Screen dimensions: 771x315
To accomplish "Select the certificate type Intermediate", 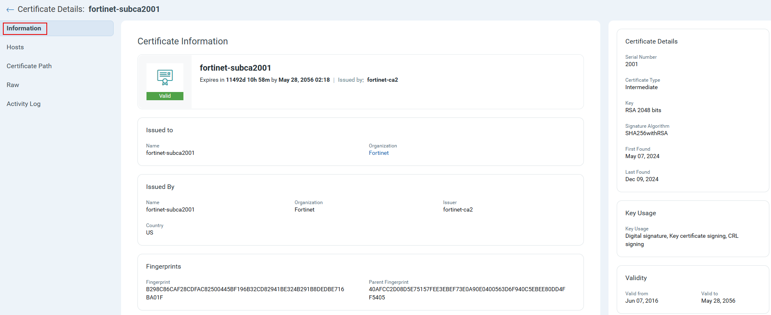I will pos(641,87).
